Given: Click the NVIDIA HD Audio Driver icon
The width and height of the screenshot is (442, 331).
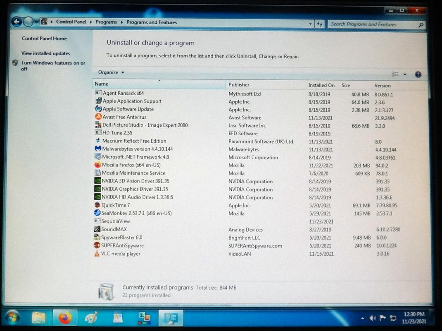Looking at the screenshot, I should (97, 197).
